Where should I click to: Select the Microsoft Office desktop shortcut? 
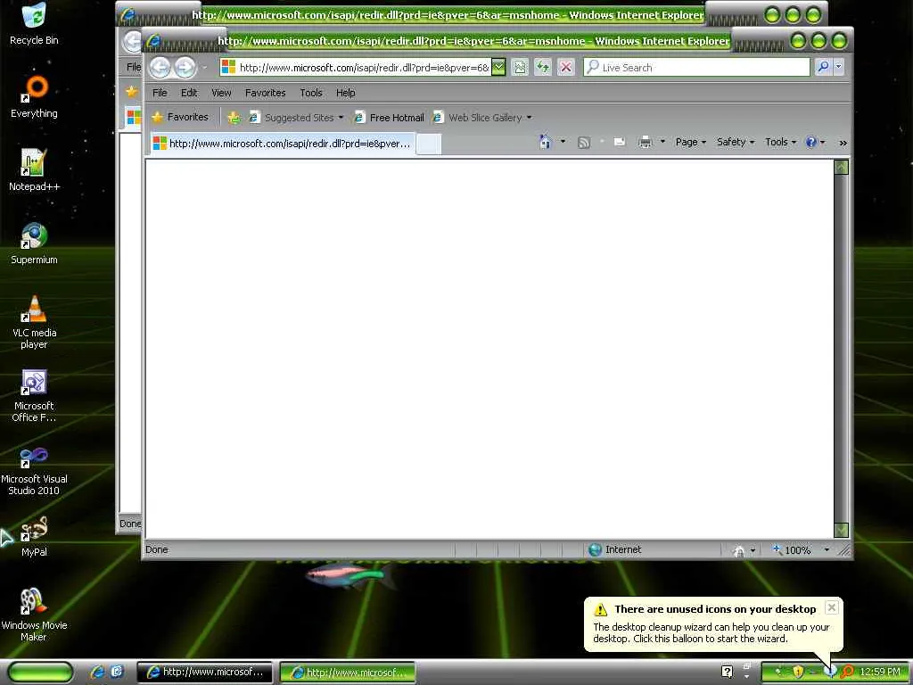coord(34,395)
